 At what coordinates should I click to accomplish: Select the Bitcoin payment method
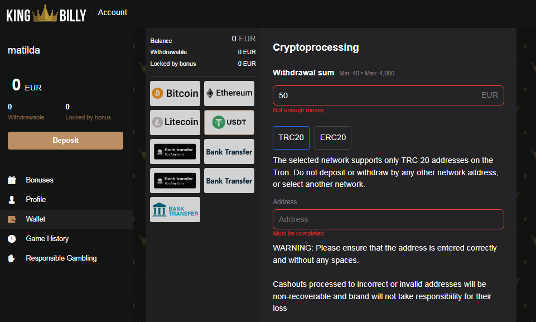click(x=175, y=94)
